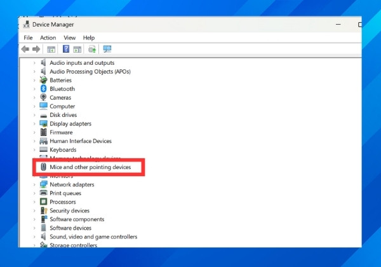The image size is (381, 267).
Task: Click the Bluetooth category icon
Action: (x=43, y=89)
